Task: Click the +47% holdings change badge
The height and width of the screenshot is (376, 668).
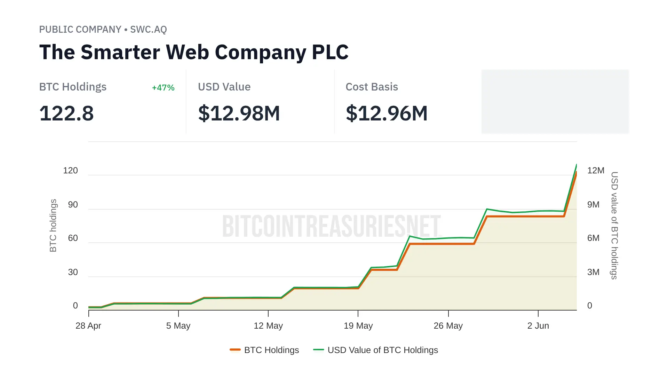Action: (x=163, y=88)
